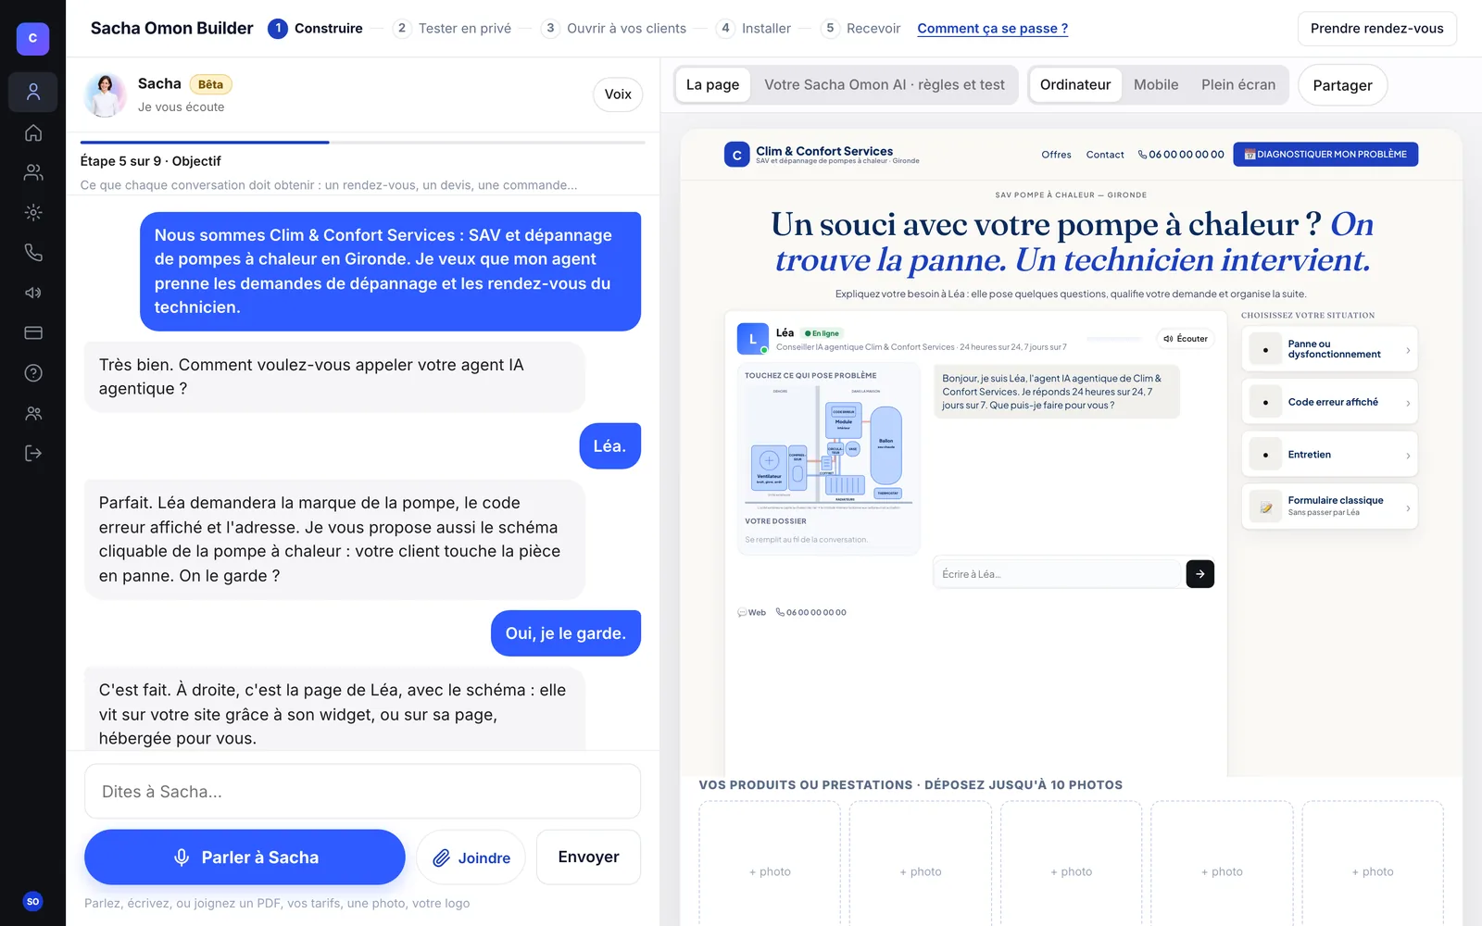Click the Clim & Confort Services C logo
1482x926 pixels.
coord(736,155)
